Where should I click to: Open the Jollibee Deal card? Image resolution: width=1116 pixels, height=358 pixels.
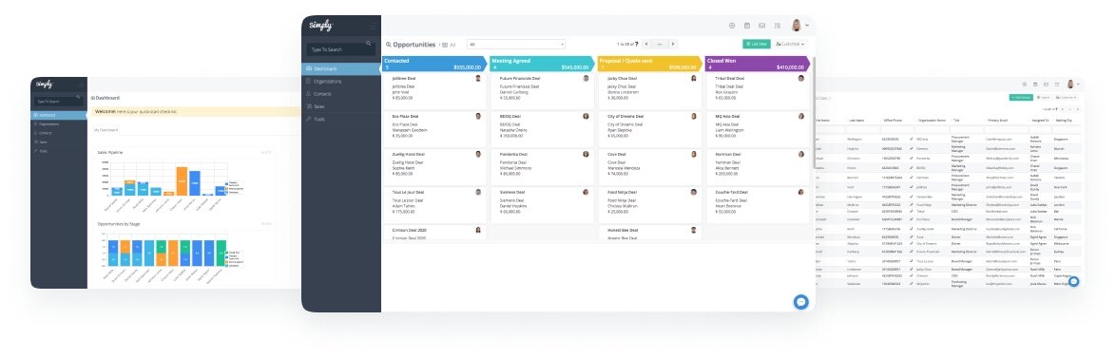coord(433,91)
